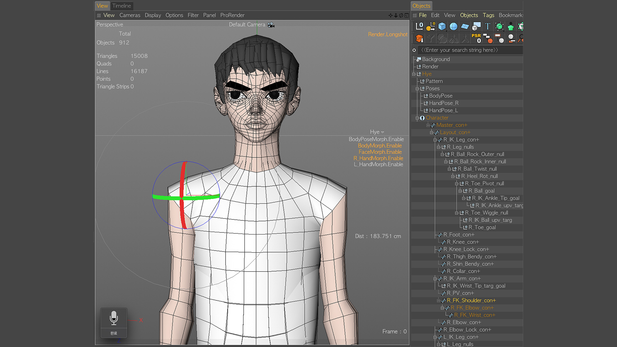Click the Render.Longshot link
617x347 pixels.
click(388, 34)
